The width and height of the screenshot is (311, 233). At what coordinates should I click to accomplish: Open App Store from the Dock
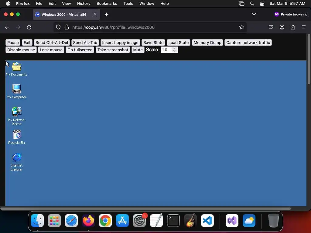[x=122, y=221]
